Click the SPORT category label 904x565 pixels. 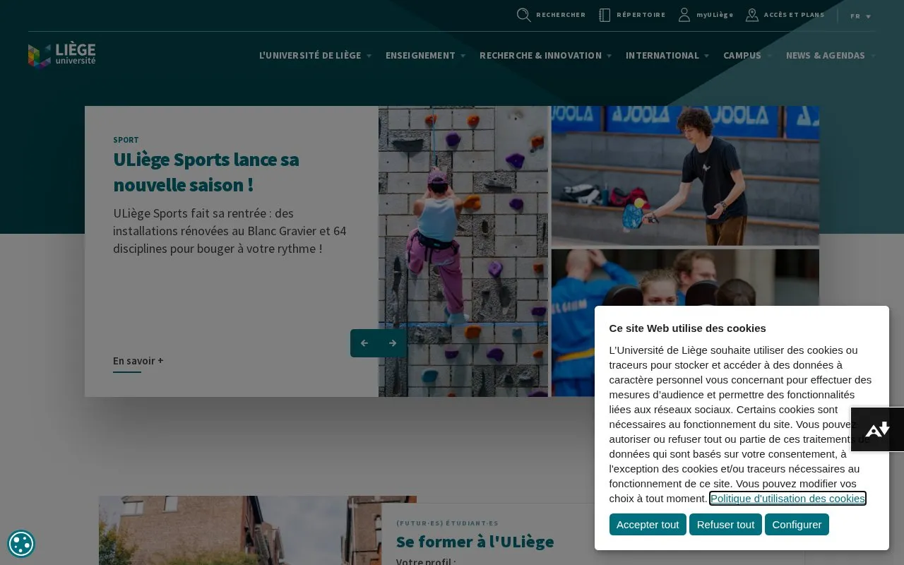point(126,140)
